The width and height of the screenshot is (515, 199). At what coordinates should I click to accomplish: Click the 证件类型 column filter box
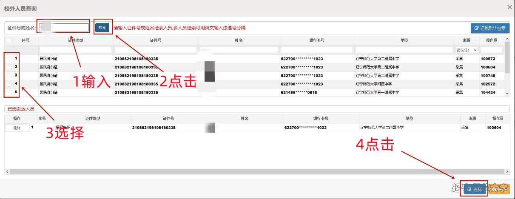[76, 50]
